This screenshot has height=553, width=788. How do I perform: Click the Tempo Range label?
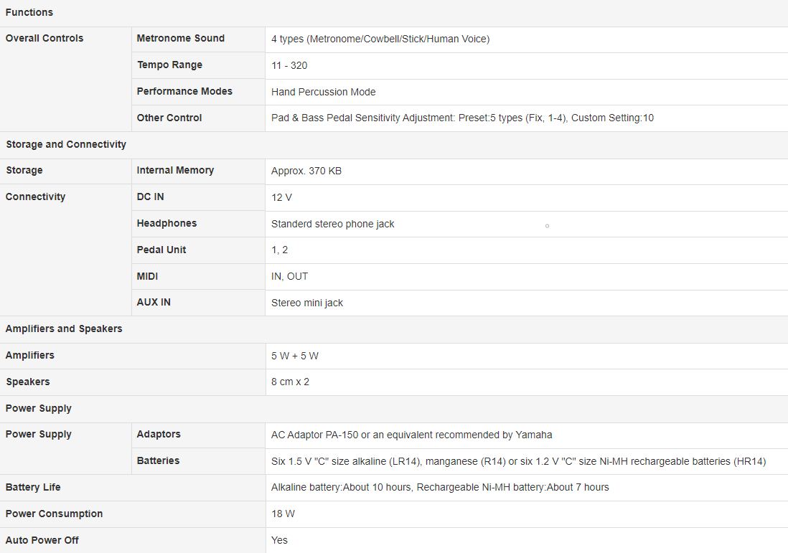pyautogui.click(x=169, y=65)
